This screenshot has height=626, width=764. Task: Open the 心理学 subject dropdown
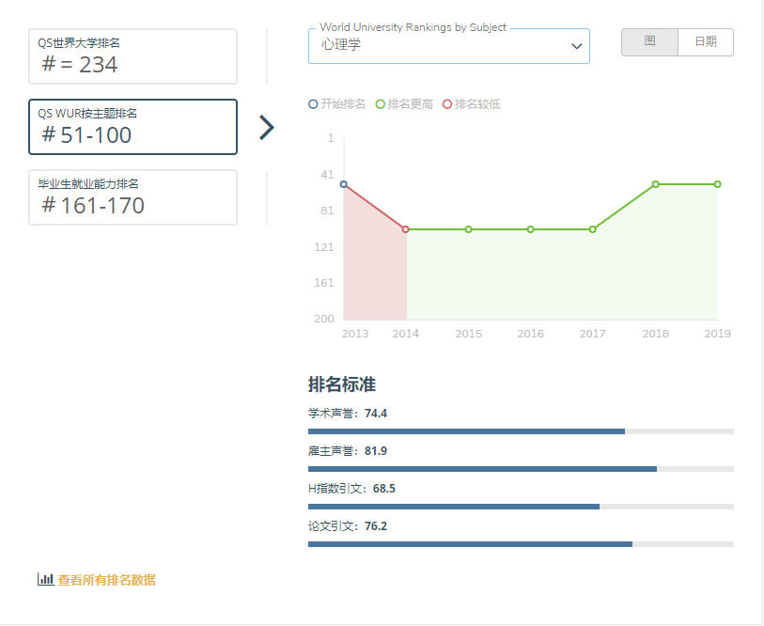(442, 45)
